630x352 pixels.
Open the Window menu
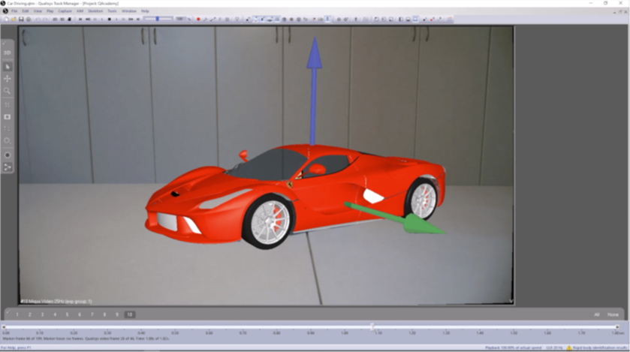[129, 11]
